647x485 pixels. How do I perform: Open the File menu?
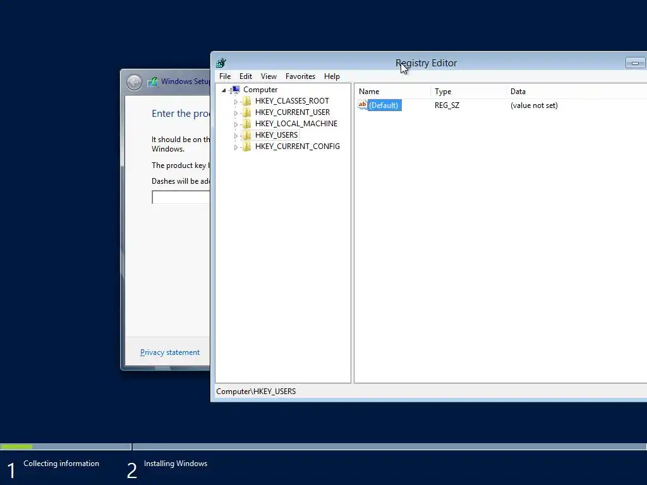pyautogui.click(x=225, y=76)
